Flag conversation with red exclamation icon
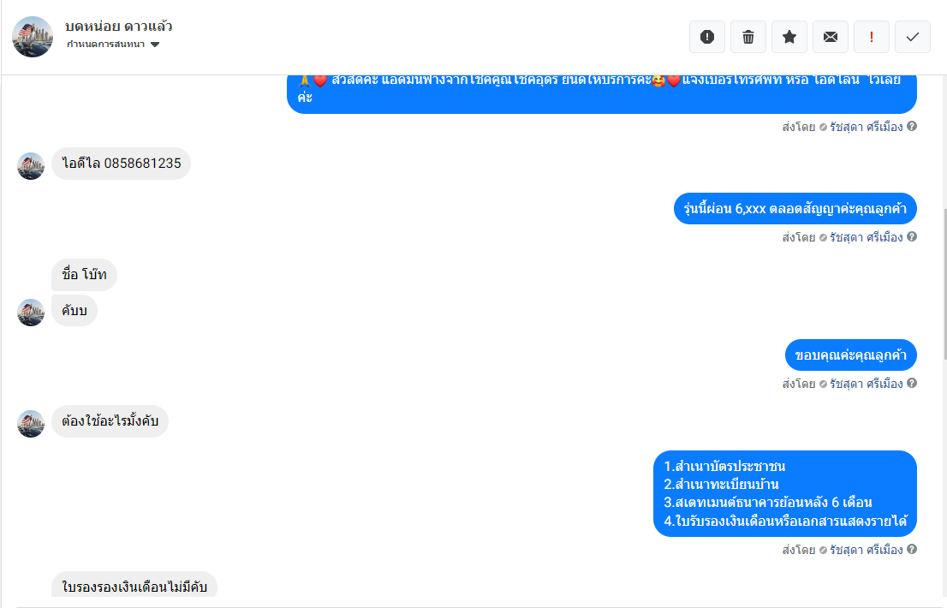The image size is (947, 608). pyautogui.click(x=871, y=37)
